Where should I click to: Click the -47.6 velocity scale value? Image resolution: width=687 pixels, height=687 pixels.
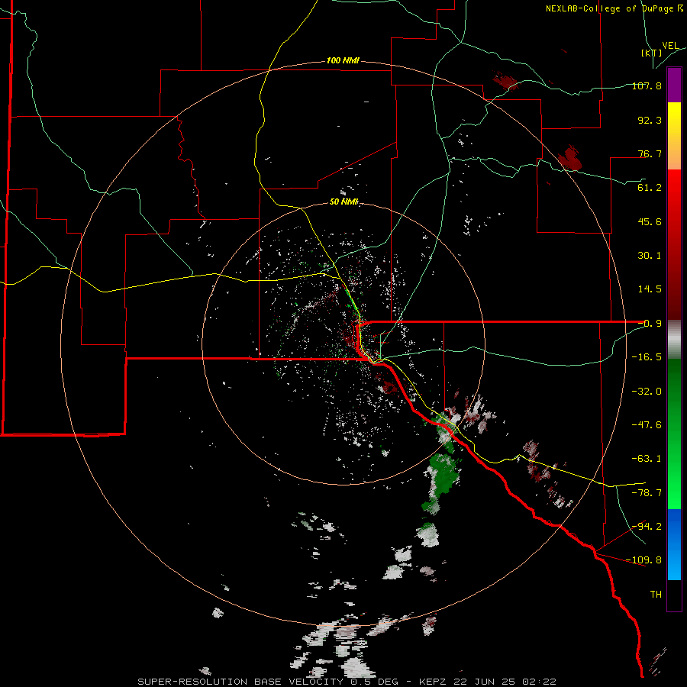pos(647,425)
